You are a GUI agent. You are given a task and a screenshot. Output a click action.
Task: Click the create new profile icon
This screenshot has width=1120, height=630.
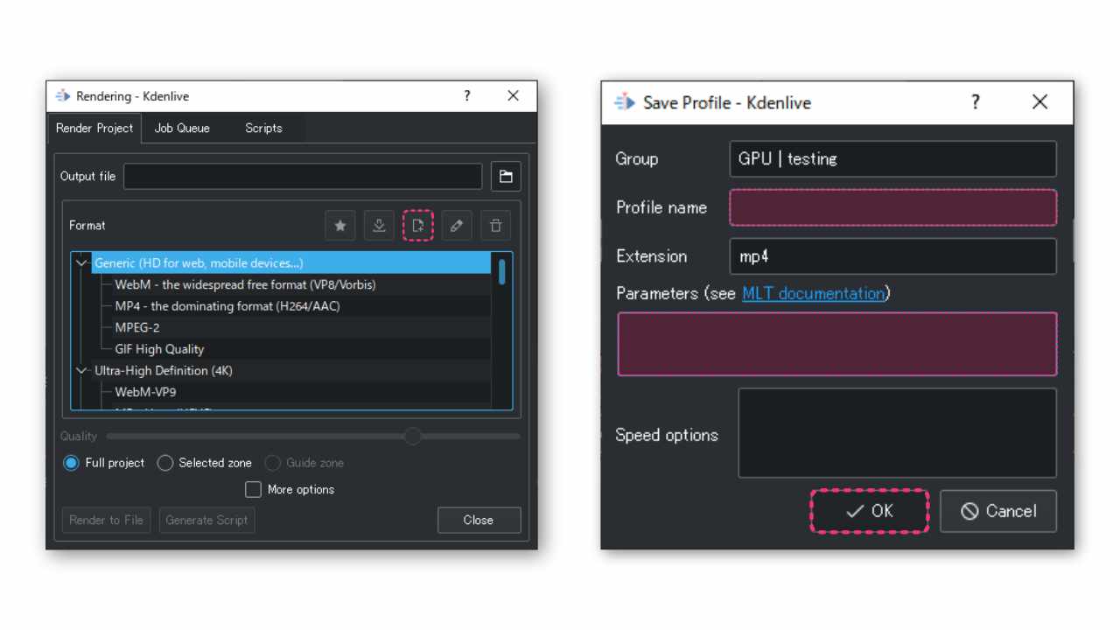pyautogui.click(x=418, y=226)
